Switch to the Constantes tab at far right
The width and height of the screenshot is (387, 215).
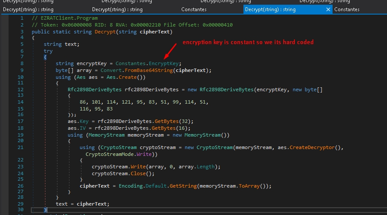[x=347, y=9]
